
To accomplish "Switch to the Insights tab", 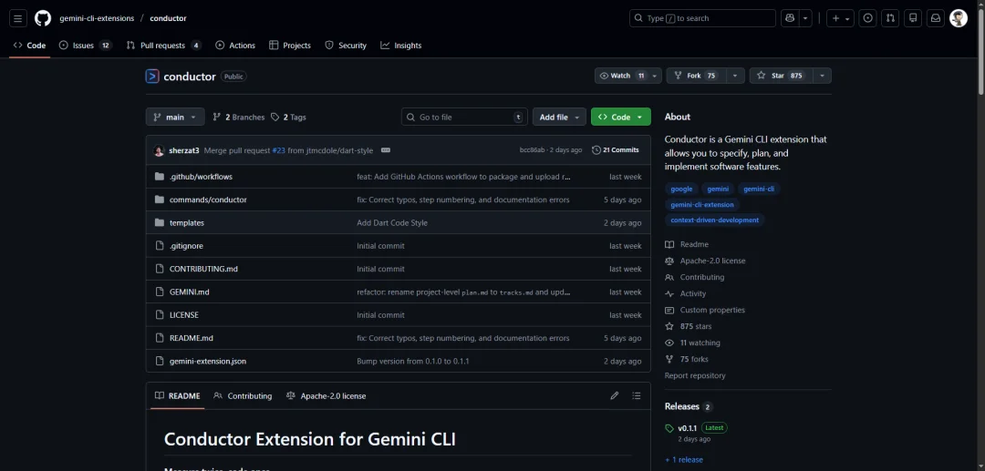I will [400, 46].
